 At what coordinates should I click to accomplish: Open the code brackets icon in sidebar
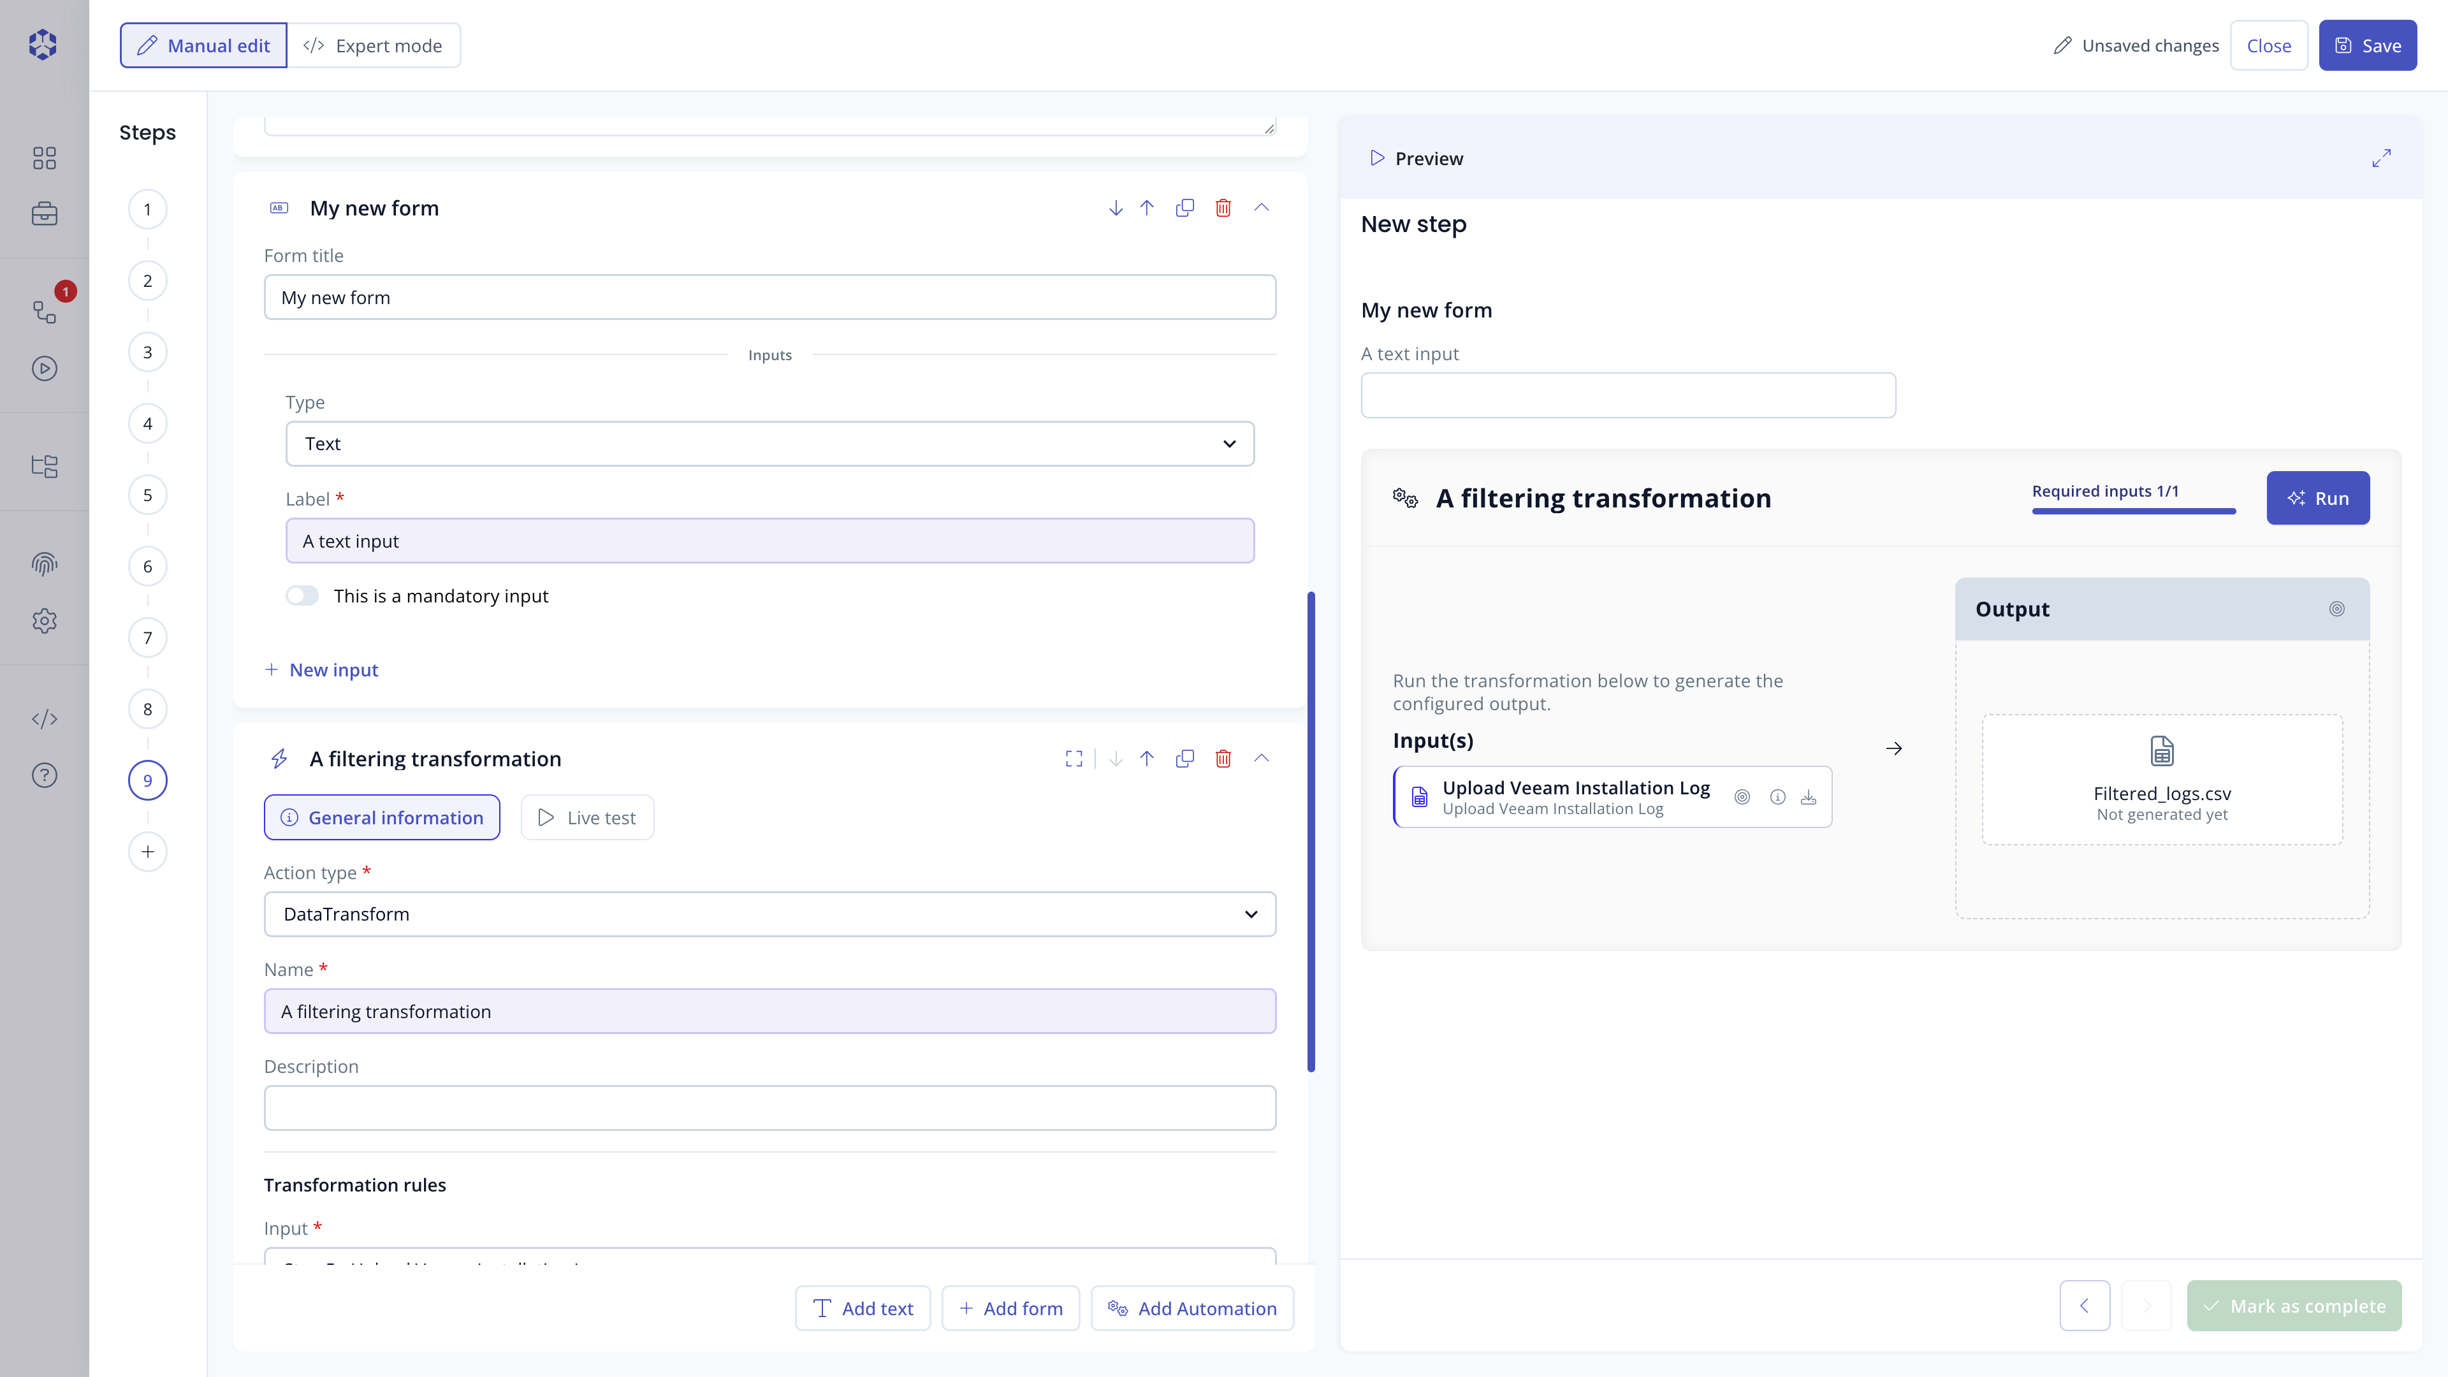[x=45, y=718]
